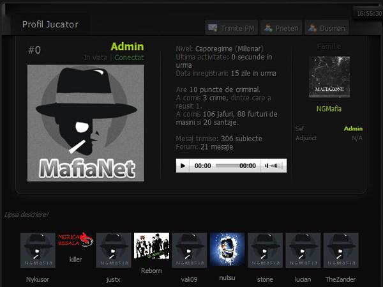This screenshot has height=287, width=383.
Task: Open TheZander's member avatar
Action: pyautogui.click(x=340, y=250)
